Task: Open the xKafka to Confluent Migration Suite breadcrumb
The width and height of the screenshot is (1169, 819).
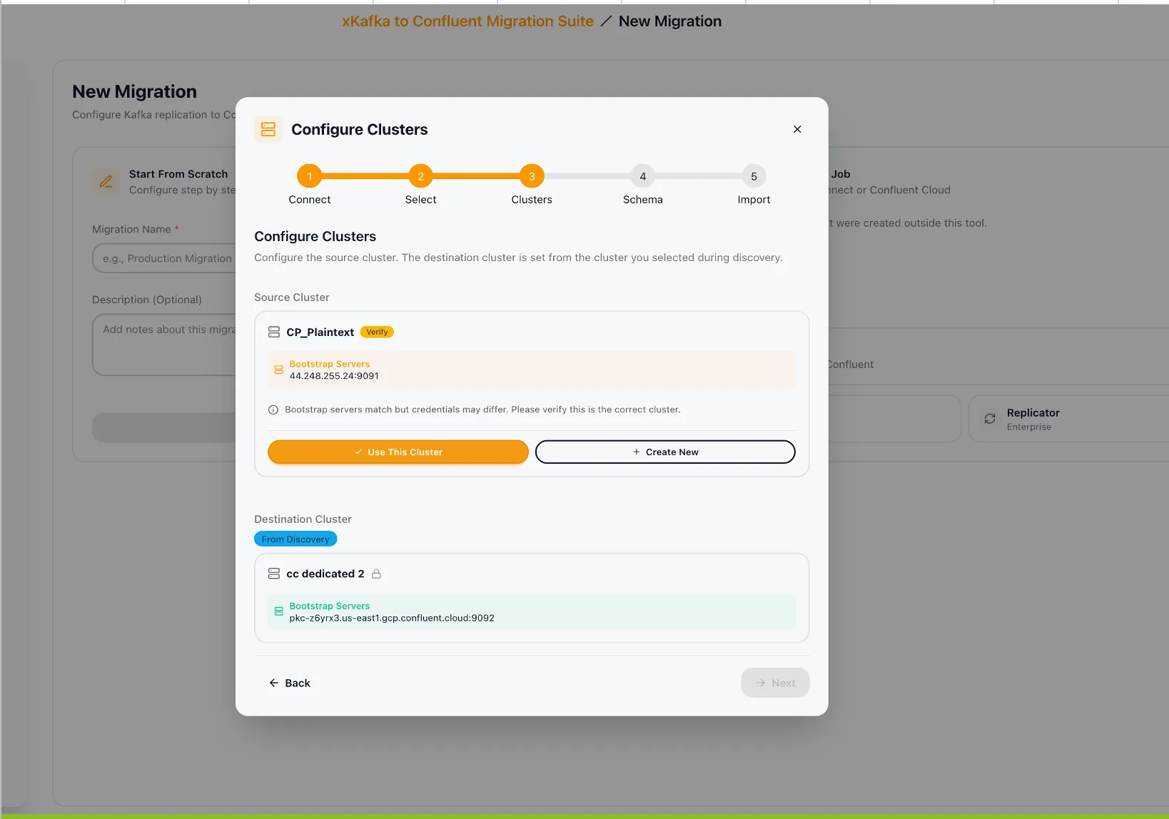Action: (x=467, y=21)
